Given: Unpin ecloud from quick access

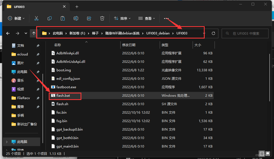Looking at the screenshot, I should coord(38,54).
